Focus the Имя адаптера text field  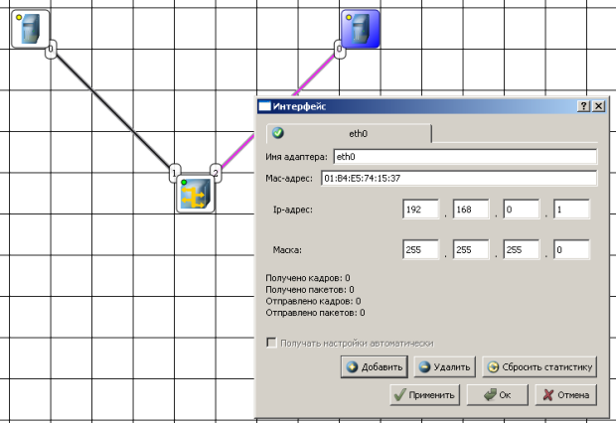coord(464,156)
